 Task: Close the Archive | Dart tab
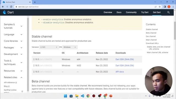coord(30,2)
